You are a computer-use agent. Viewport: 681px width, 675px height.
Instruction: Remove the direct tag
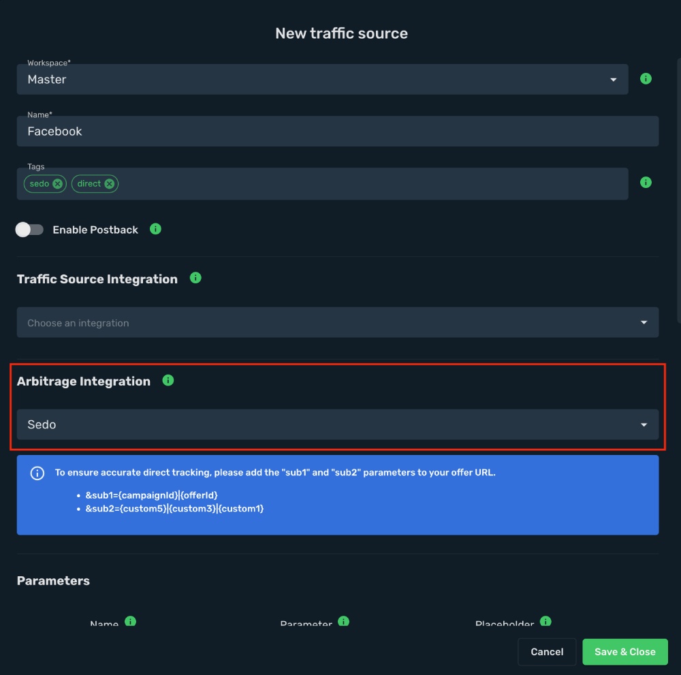pos(110,184)
